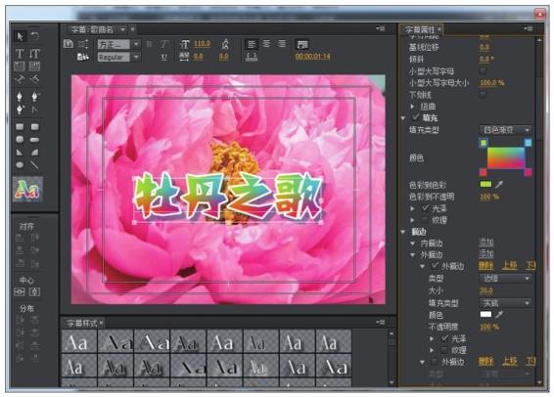The image size is (554, 397).
Task: Select the Line tool
Action: pos(34,165)
